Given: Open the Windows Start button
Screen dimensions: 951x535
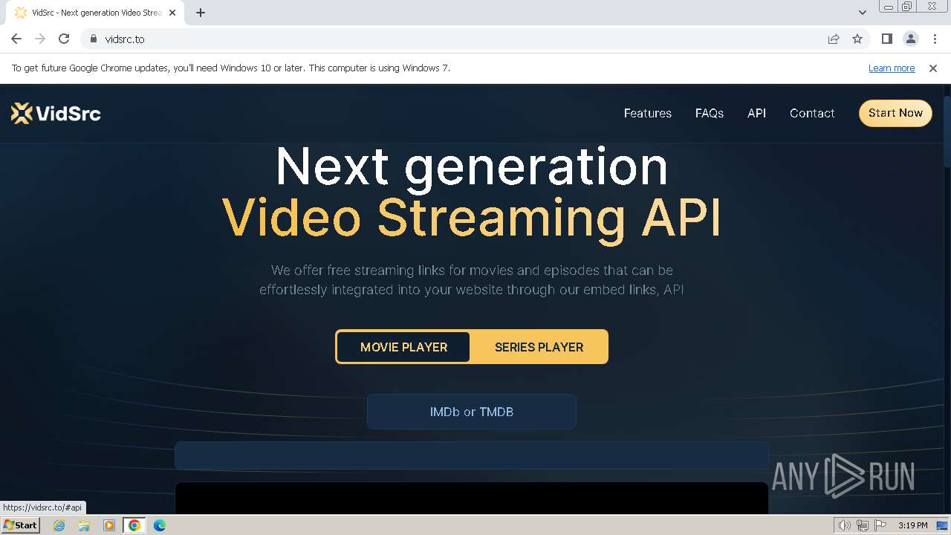Looking at the screenshot, I should tap(20, 525).
